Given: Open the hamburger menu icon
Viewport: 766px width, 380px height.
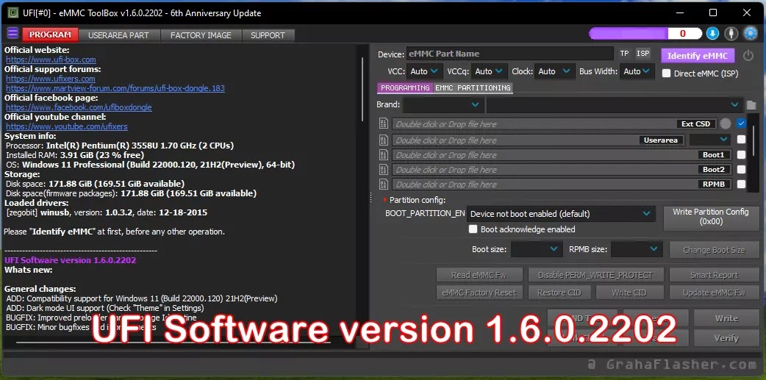Looking at the screenshot, I should 12,35.
